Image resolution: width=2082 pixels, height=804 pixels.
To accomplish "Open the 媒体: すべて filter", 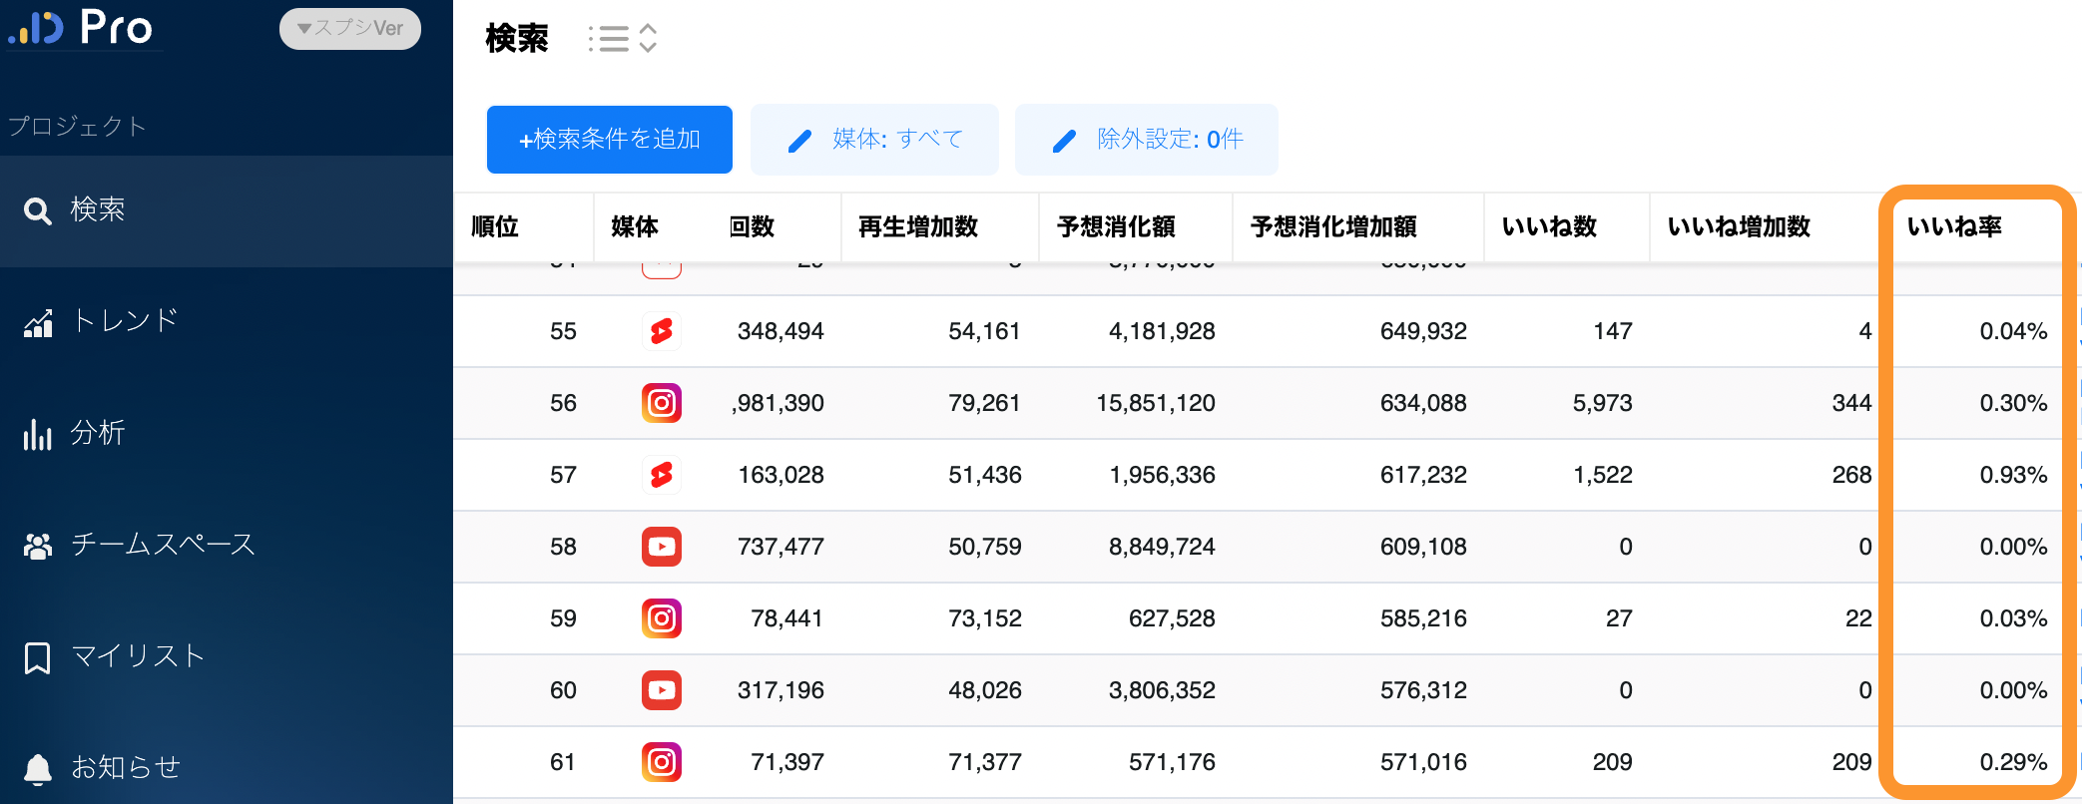I will tap(874, 140).
